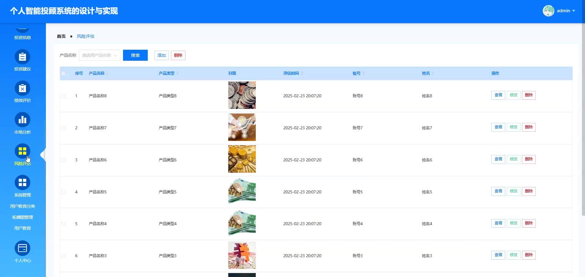
Task: Open the 产品名称 filter dropdown
Action: (x=99, y=55)
